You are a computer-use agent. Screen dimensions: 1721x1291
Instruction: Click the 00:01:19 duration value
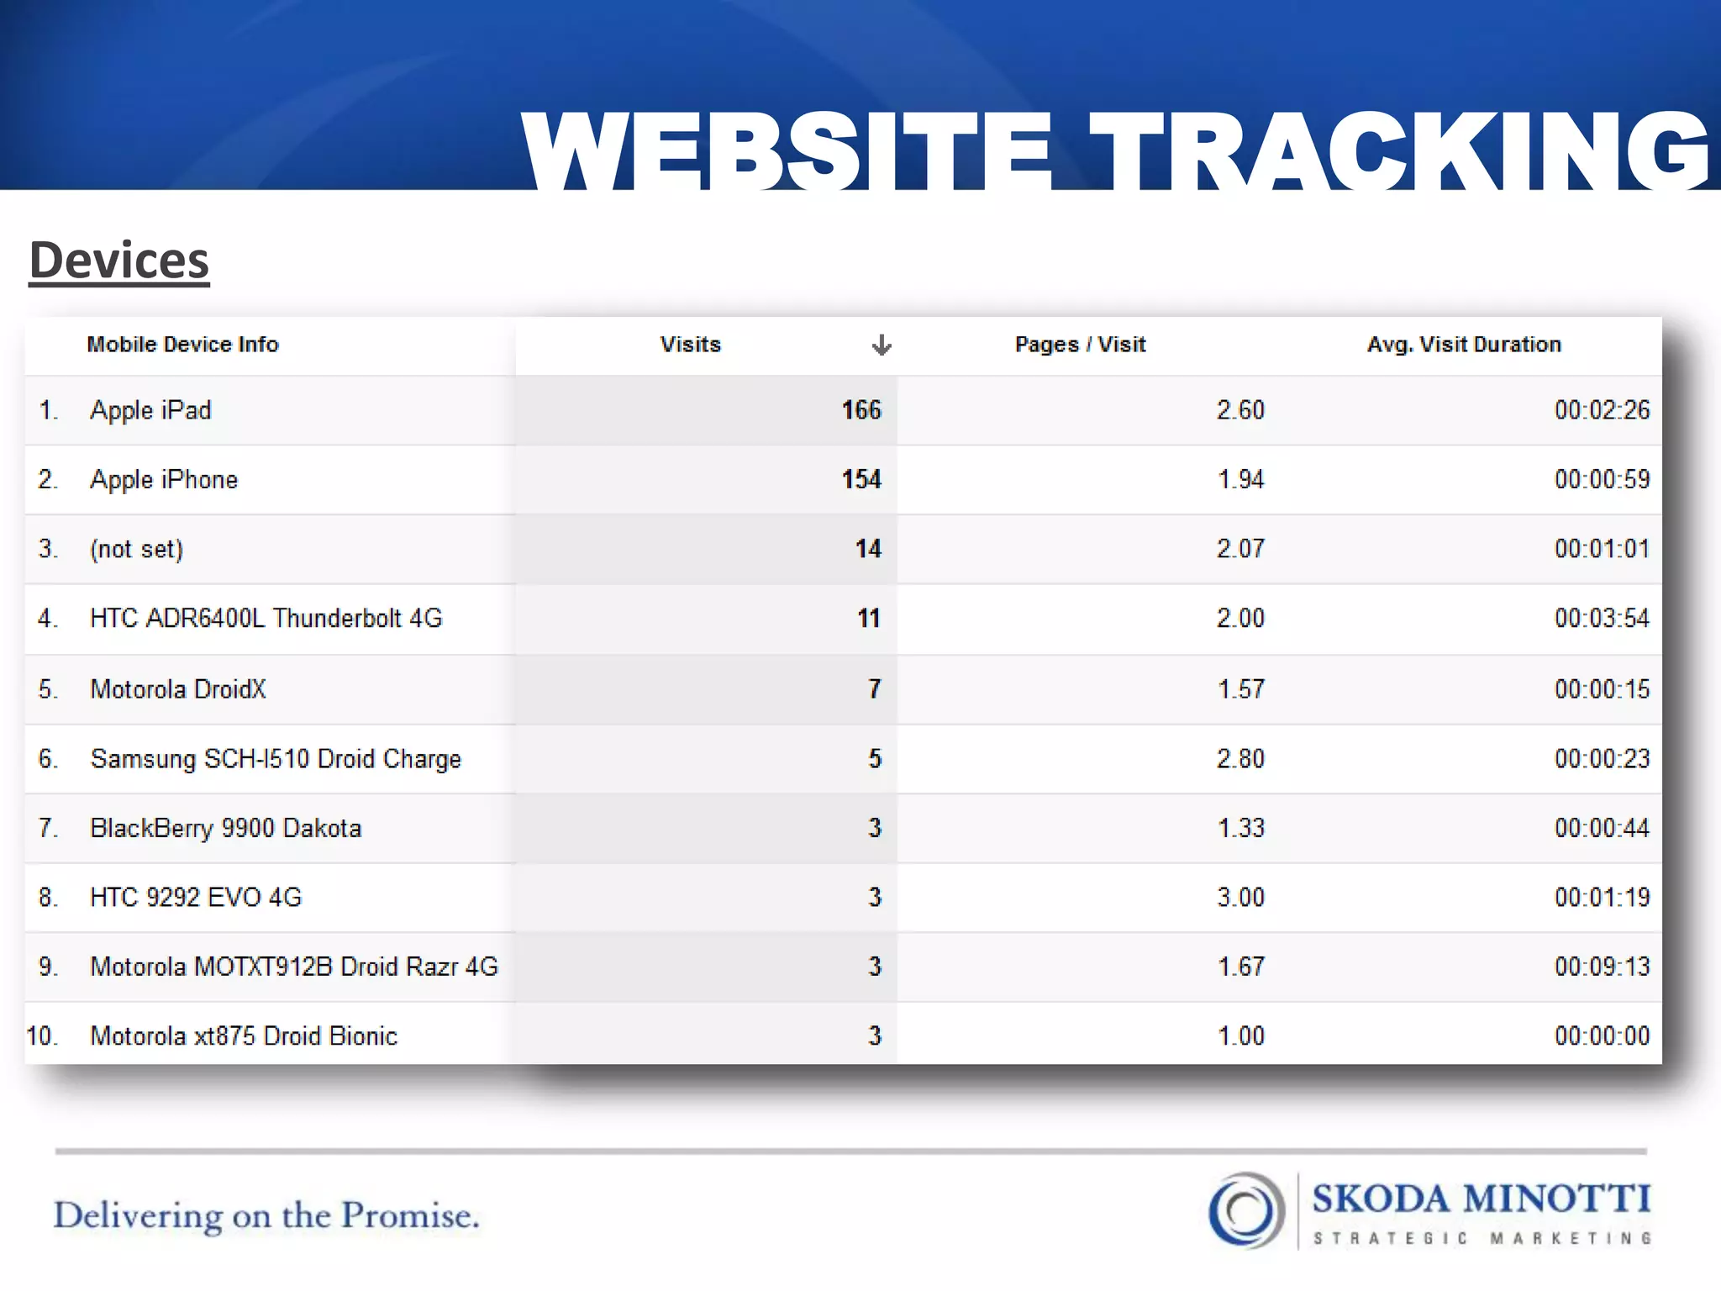(1602, 898)
